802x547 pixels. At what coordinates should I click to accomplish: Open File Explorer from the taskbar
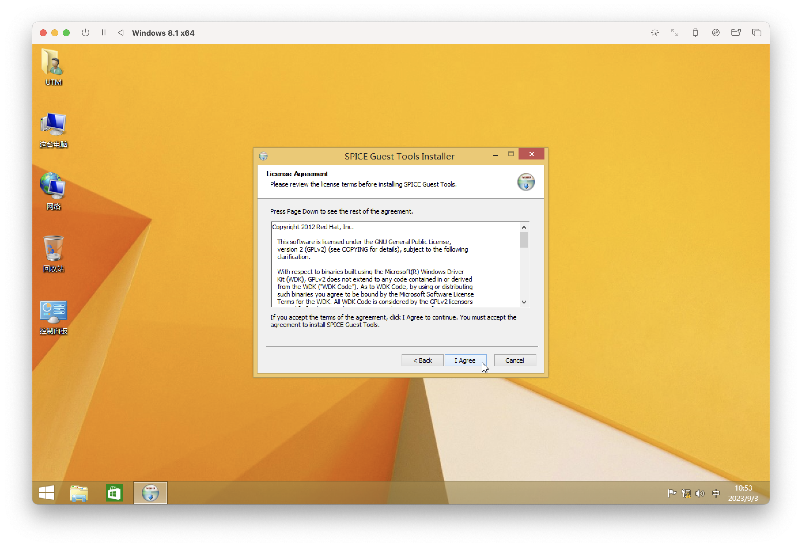pos(79,493)
